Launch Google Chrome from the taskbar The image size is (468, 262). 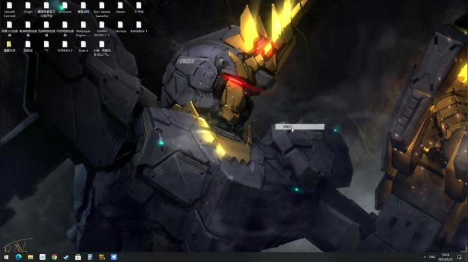tap(55, 257)
